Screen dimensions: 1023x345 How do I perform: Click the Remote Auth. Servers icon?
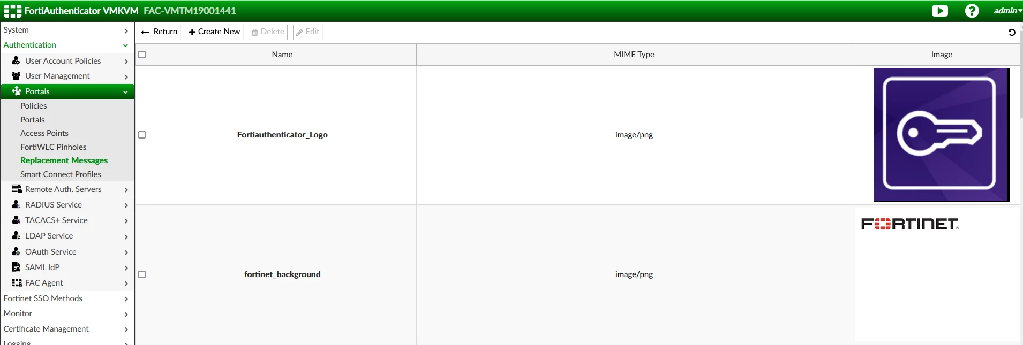click(x=17, y=189)
